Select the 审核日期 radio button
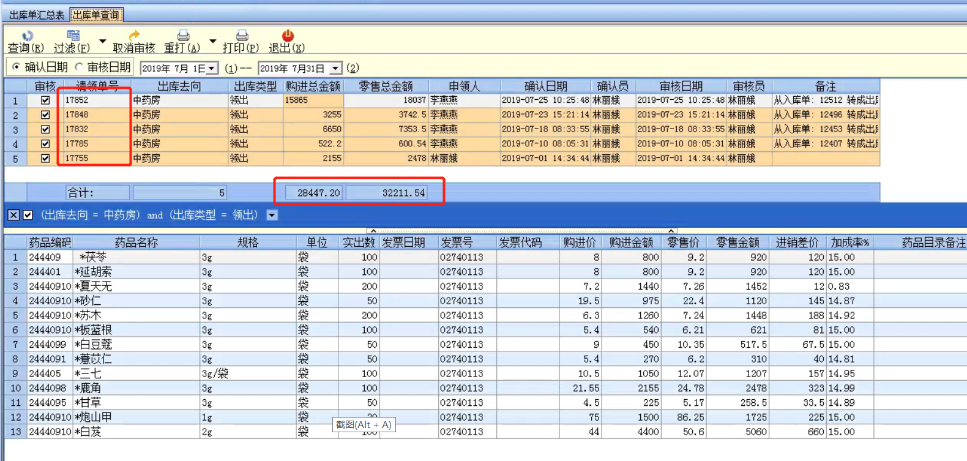Viewport: 967px width, 461px height. point(79,67)
